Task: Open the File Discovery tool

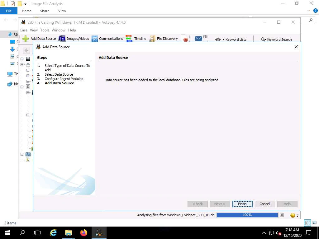Action: pyautogui.click(x=164, y=39)
